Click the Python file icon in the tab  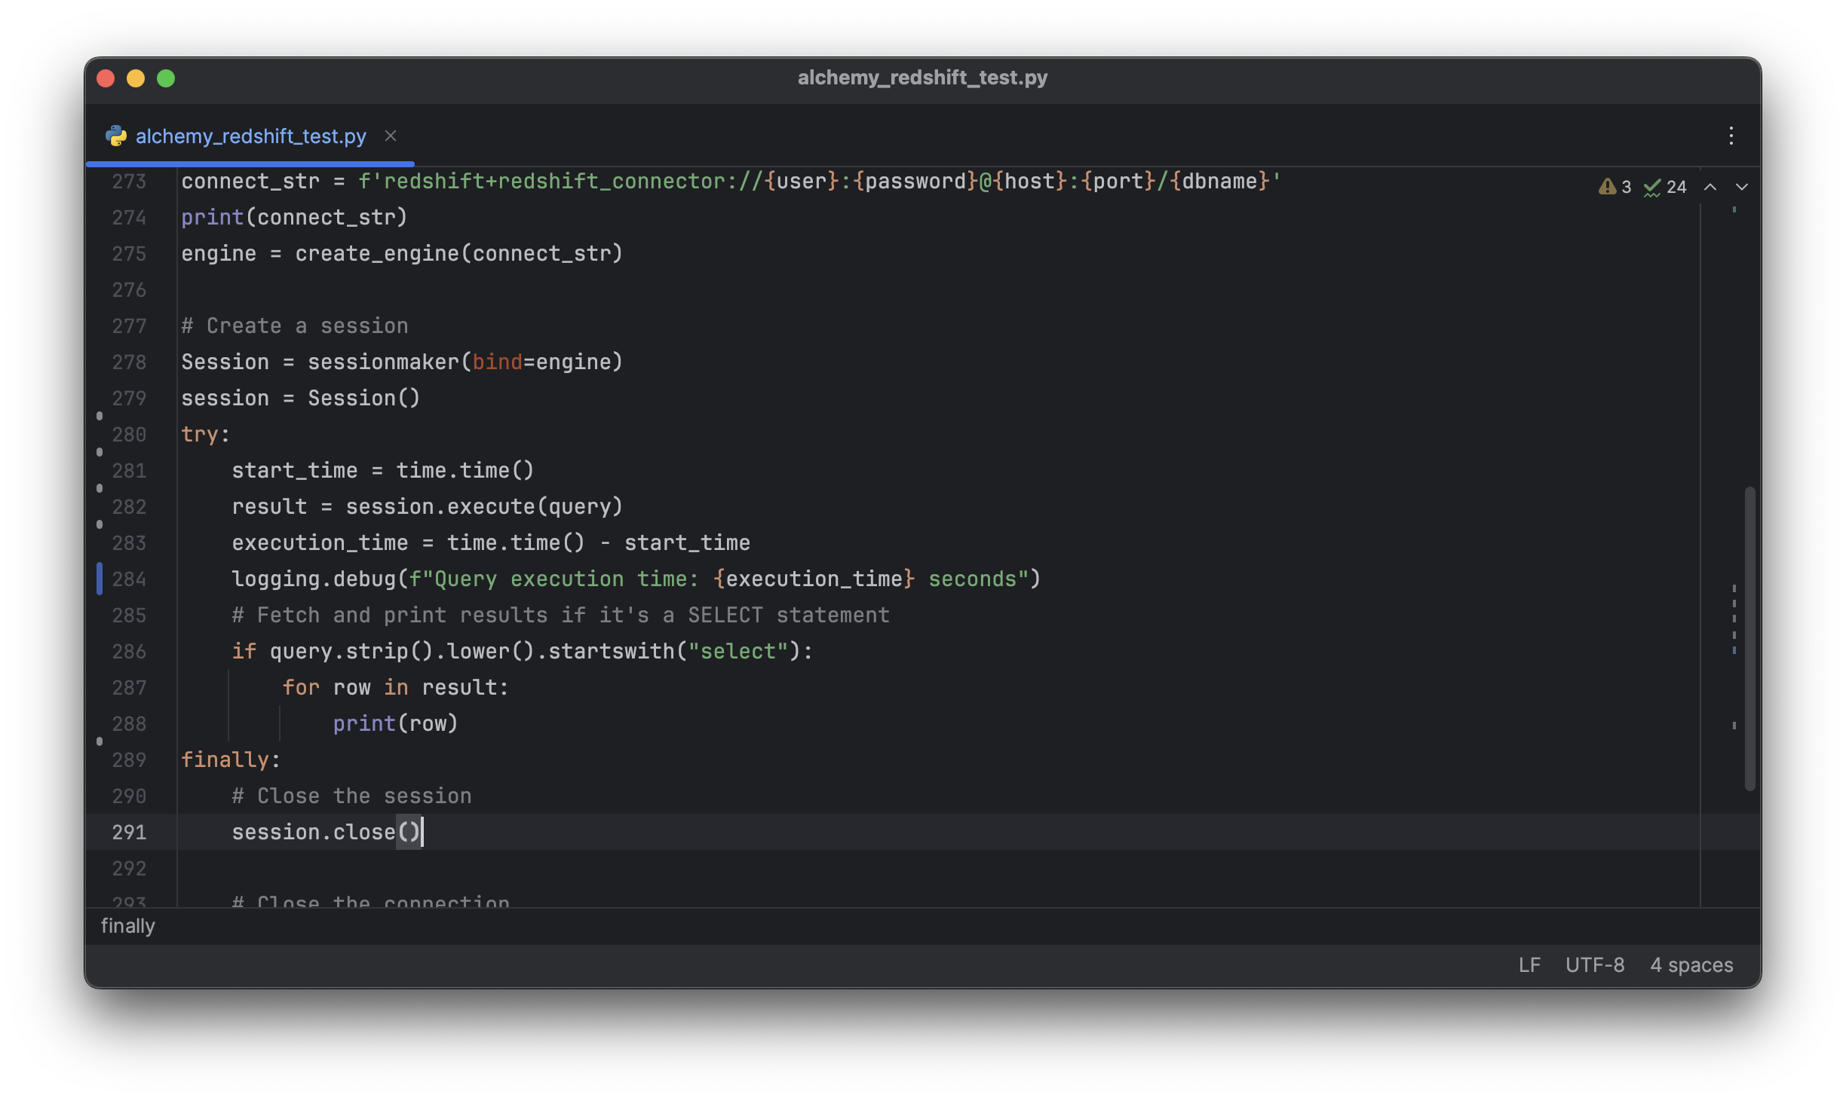click(x=115, y=136)
